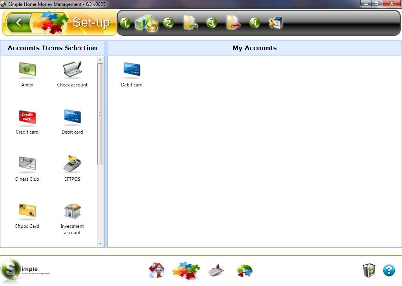Viewport: 402px width, 286px height.
Task: Open the data entry keyboard icon
Action: pos(216,270)
